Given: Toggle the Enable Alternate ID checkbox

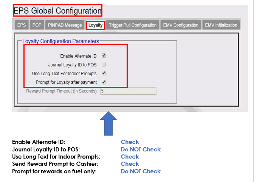Looking at the screenshot, I should coord(104,56).
